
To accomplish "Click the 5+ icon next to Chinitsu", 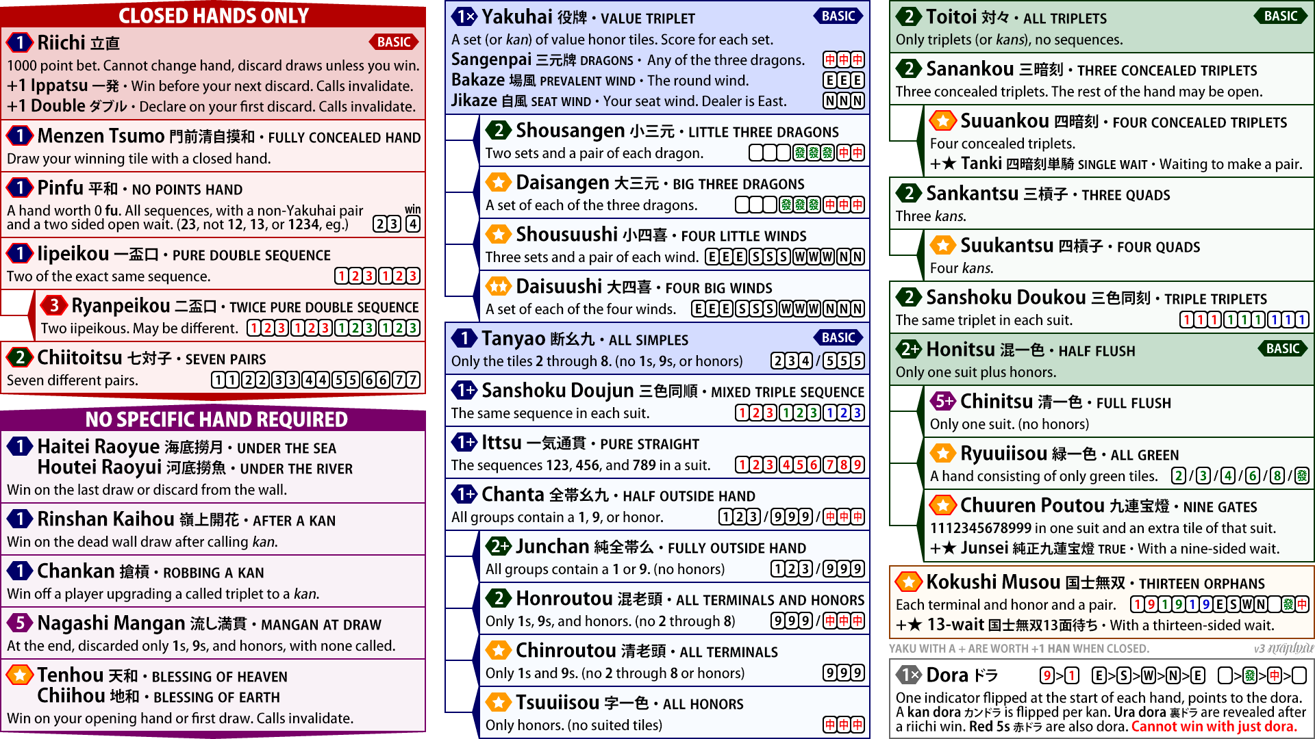I will coord(943,401).
